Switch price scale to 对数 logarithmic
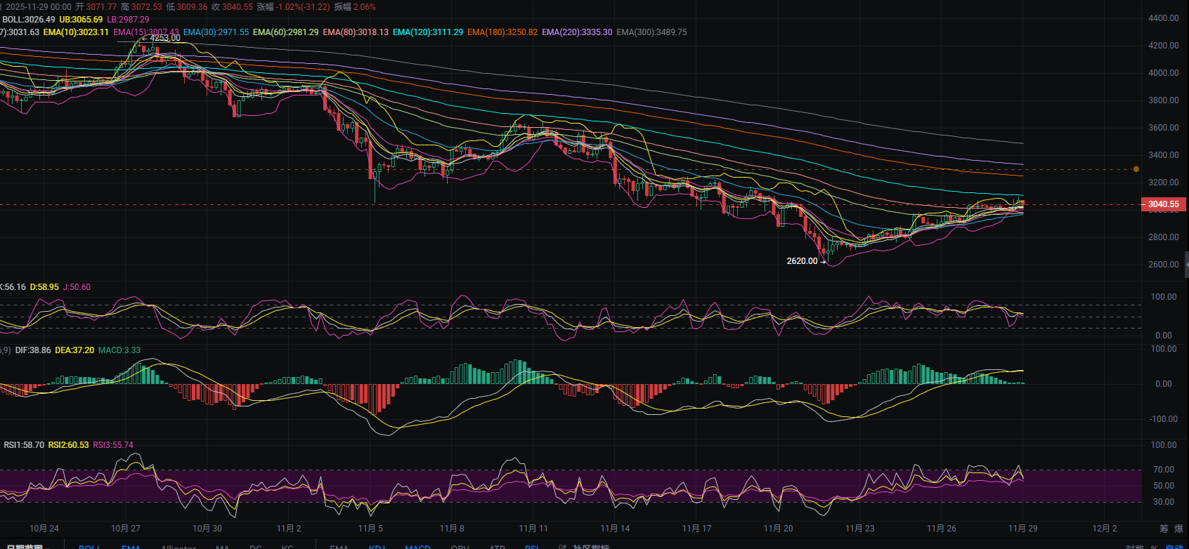This screenshot has width=1189, height=549. (1134, 547)
